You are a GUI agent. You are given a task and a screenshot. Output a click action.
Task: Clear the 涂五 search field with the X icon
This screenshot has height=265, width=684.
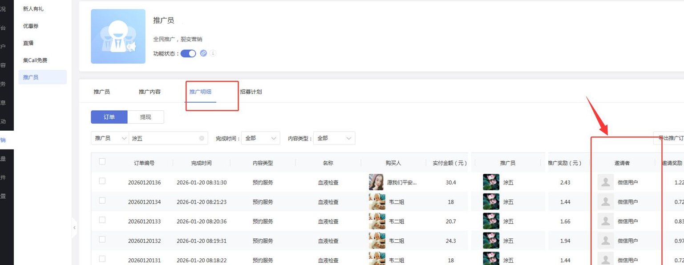(202, 138)
